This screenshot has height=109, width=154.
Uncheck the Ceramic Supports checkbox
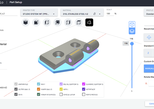pyautogui.click(x=84, y=84)
